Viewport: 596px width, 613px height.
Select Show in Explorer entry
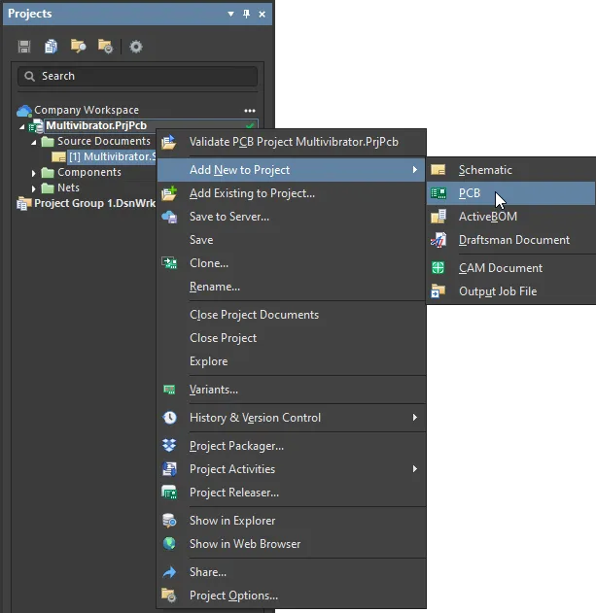tap(292, 521)
